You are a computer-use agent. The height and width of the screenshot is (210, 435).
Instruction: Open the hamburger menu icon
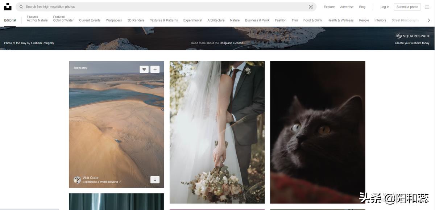click(x=427, y=7)
